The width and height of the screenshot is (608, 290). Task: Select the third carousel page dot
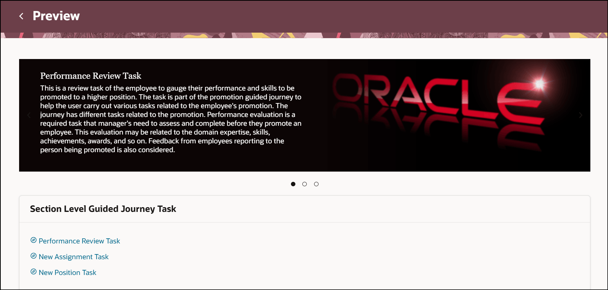[x=316, y=184]
